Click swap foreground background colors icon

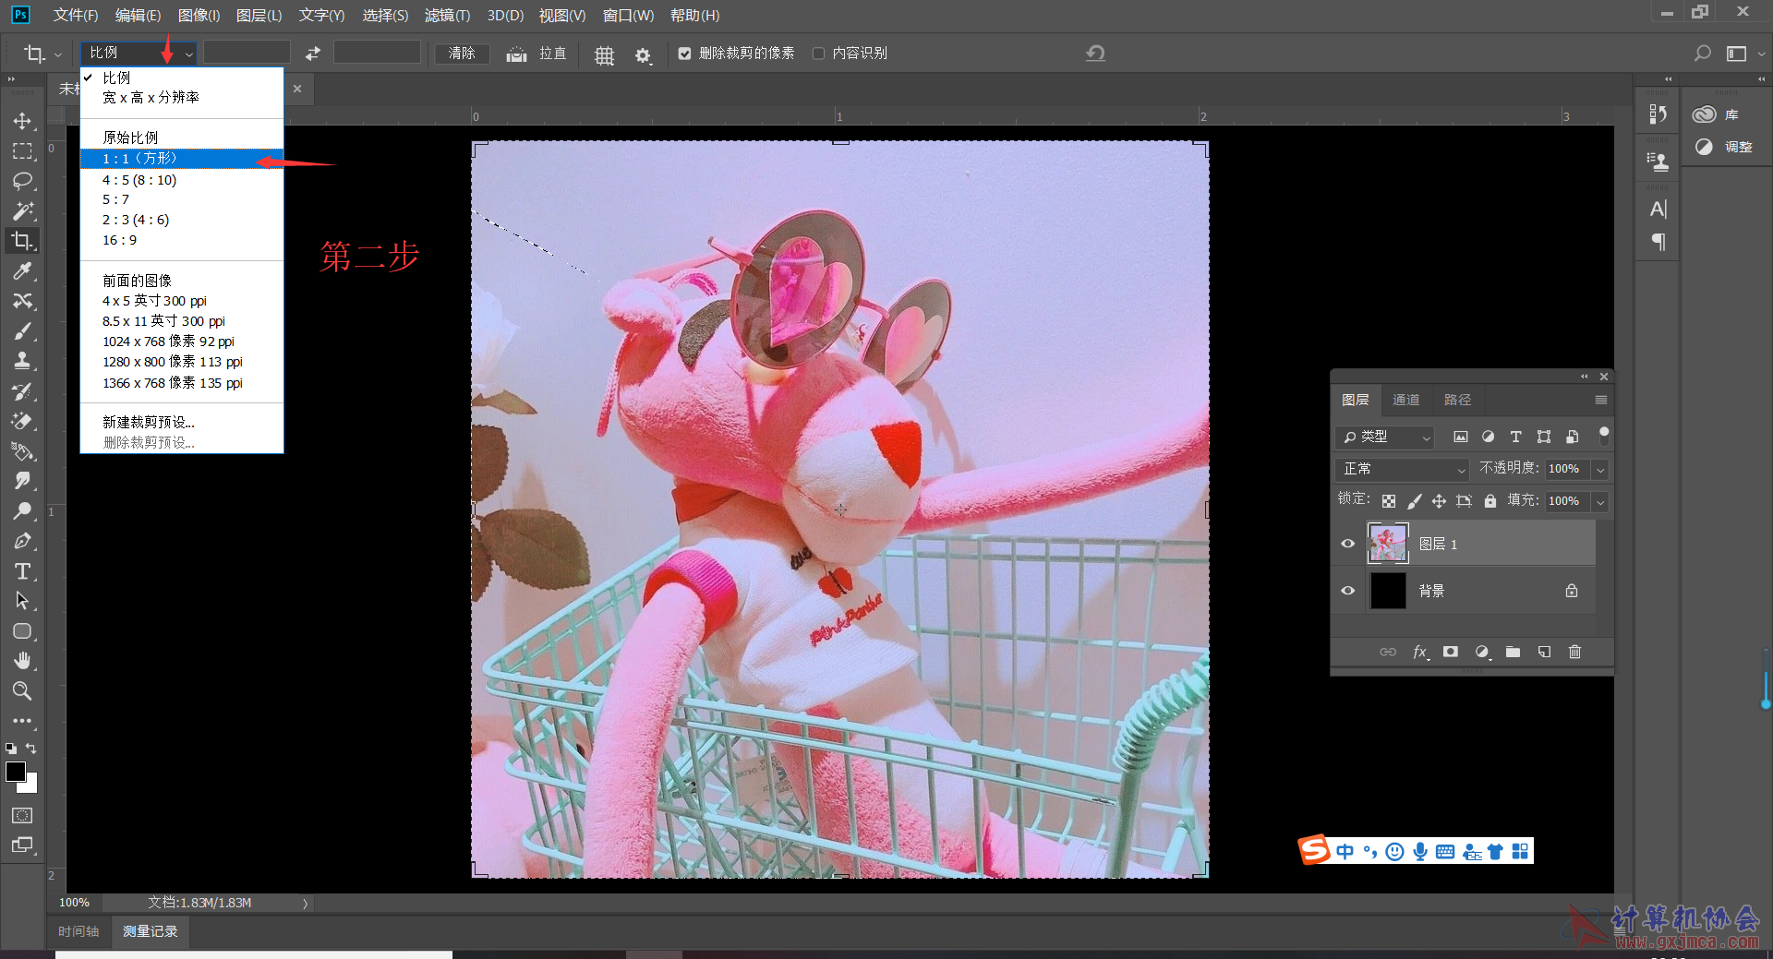[x=31, y=749]
